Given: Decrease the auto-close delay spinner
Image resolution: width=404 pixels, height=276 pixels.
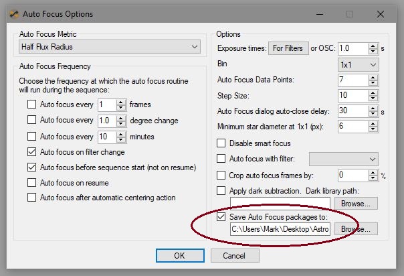Looking at the screenshot, I should (373, 114).
